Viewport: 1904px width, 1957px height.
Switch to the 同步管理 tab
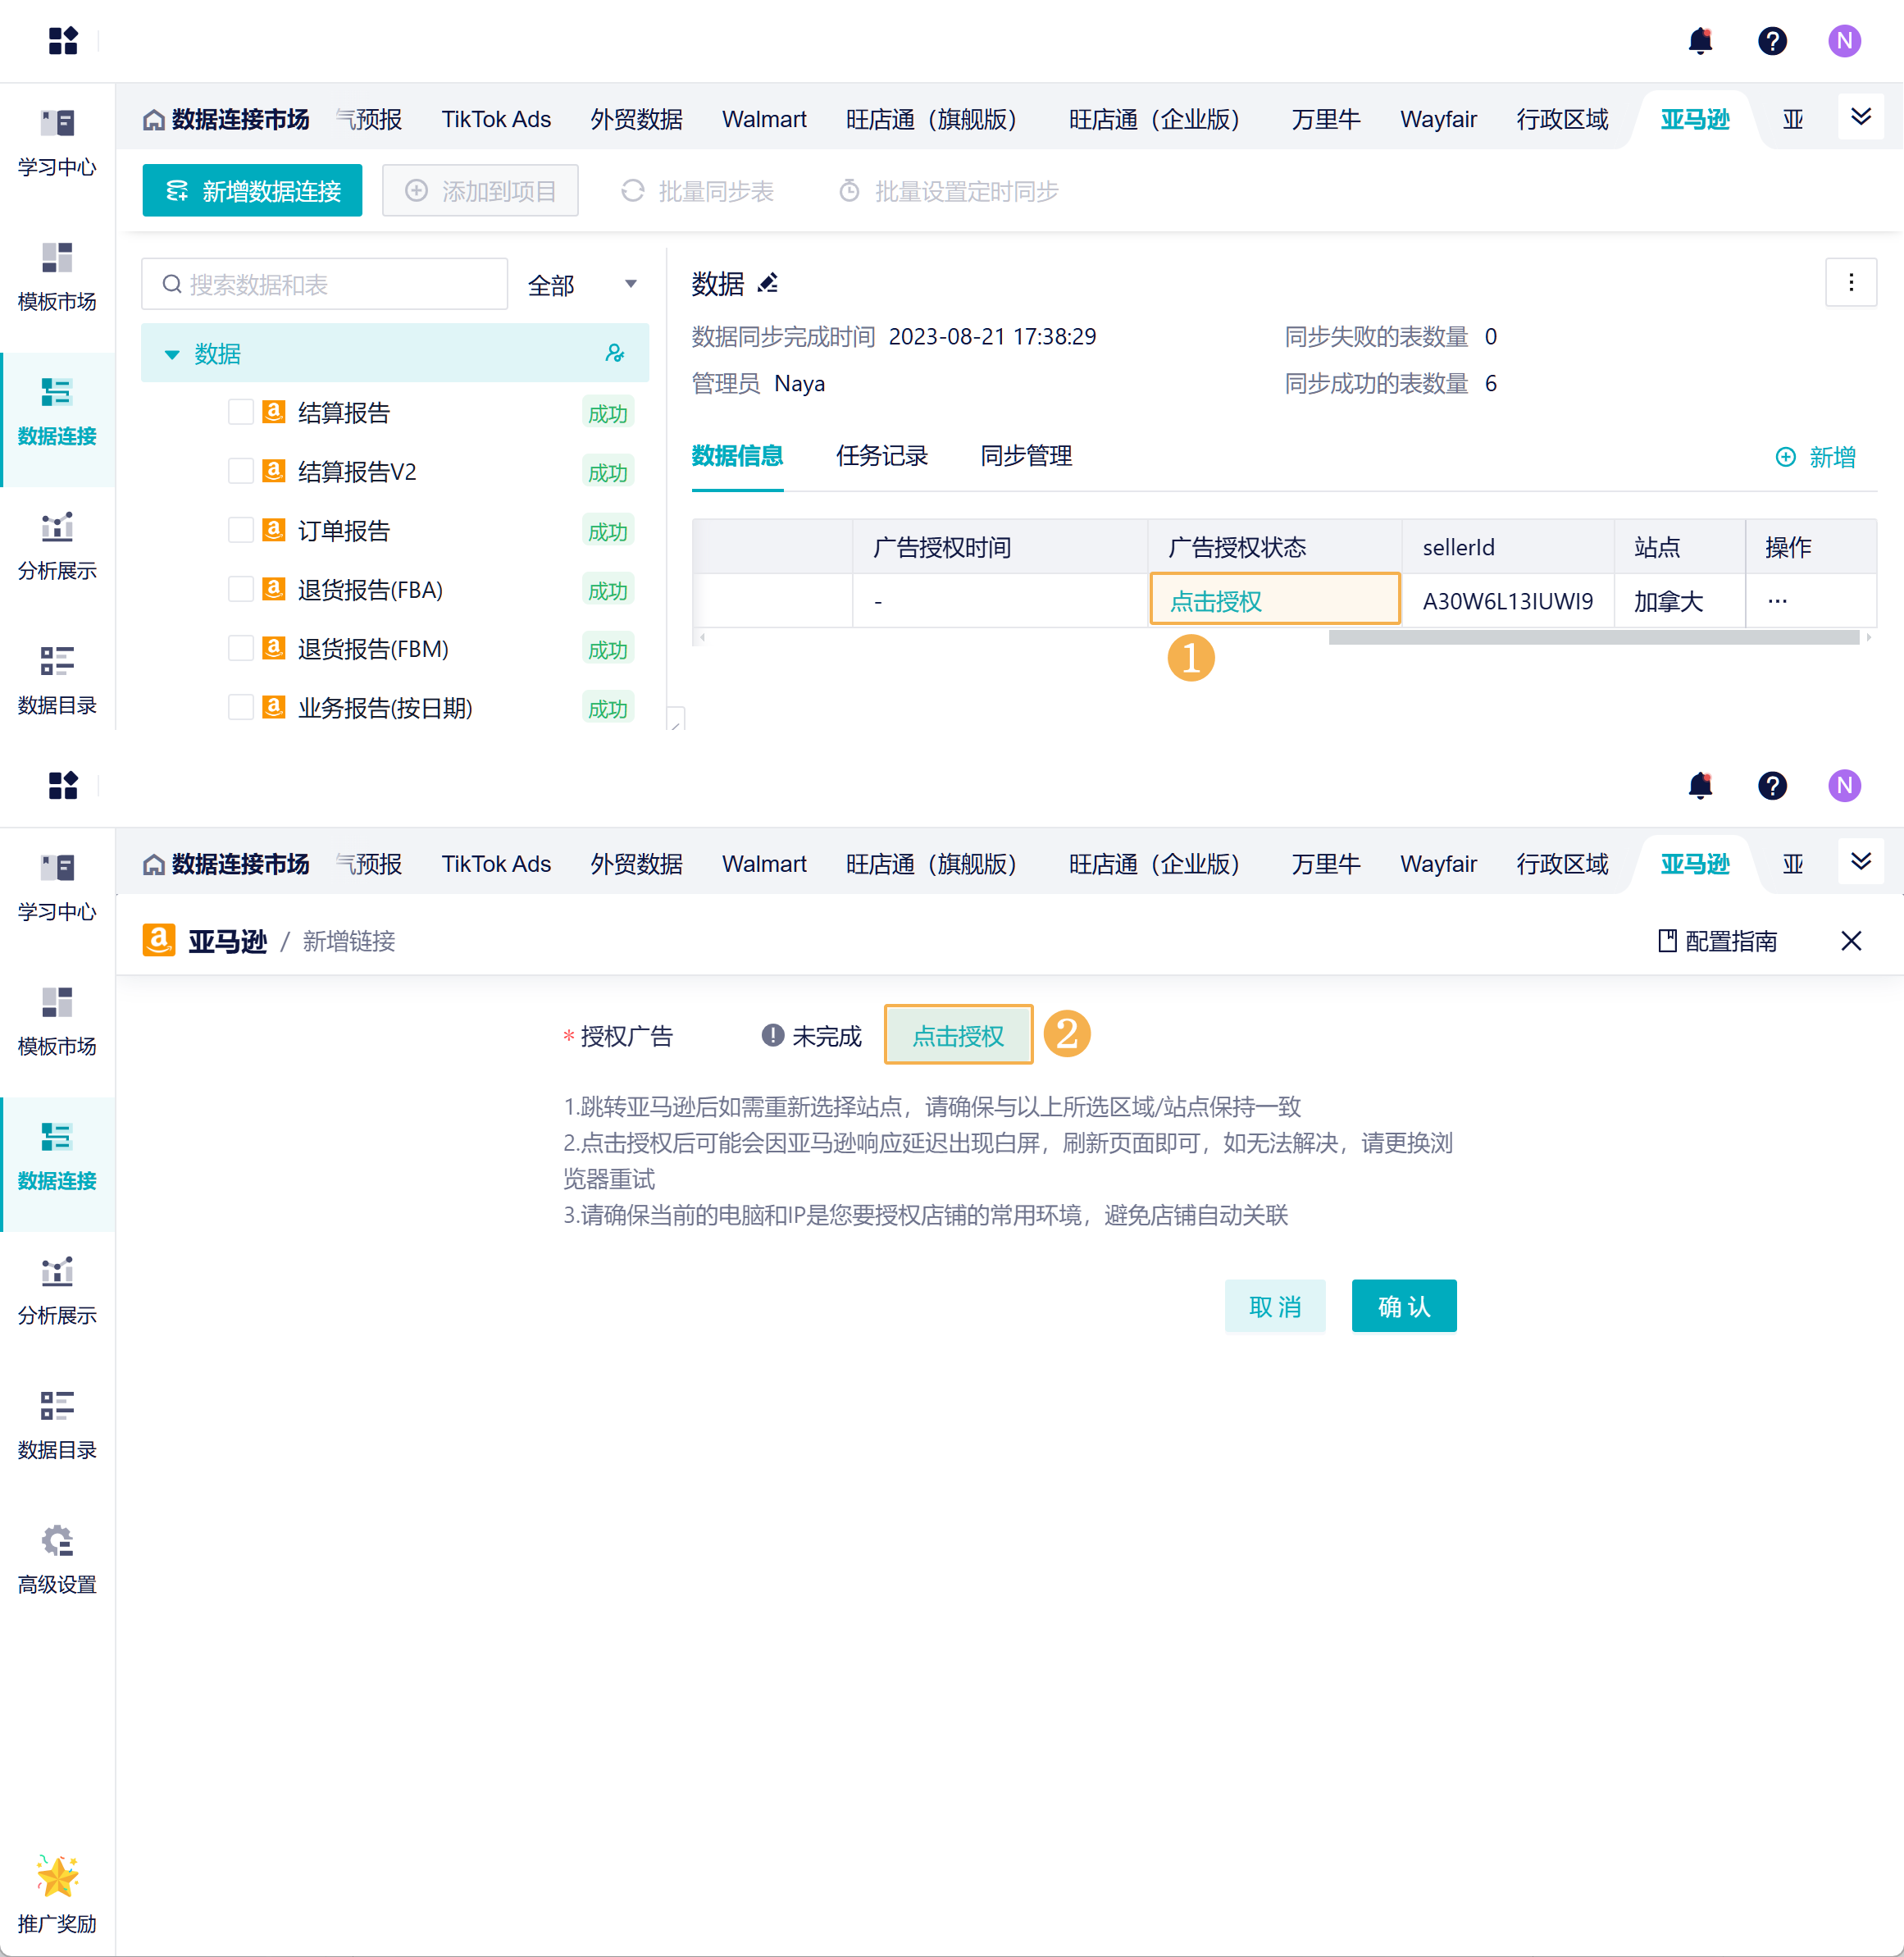pyautogui.click(x=1026, y=456)
